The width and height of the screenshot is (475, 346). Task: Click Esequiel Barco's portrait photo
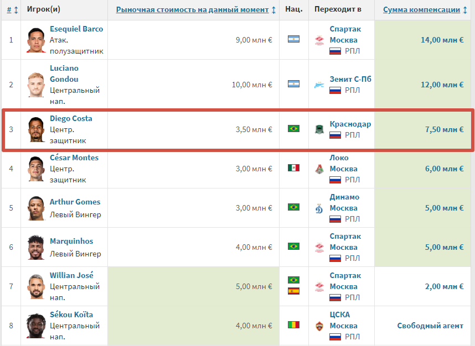tap(36, 40)
